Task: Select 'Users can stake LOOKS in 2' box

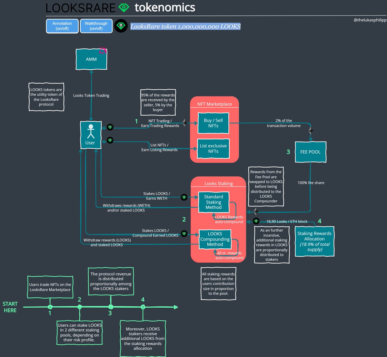Action: [80, 332]
